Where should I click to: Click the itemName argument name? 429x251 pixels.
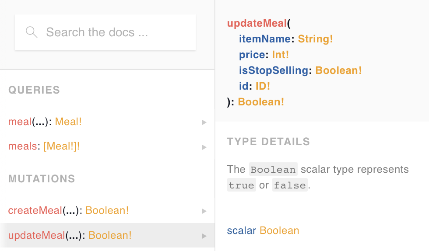point(264,39)
